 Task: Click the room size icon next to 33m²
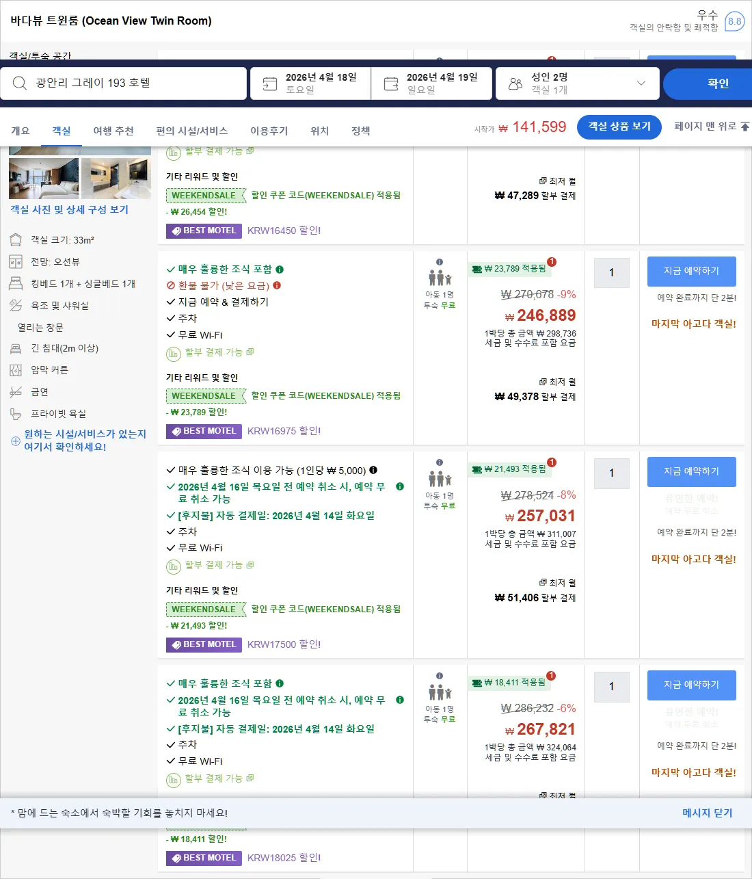coord(16,240)
